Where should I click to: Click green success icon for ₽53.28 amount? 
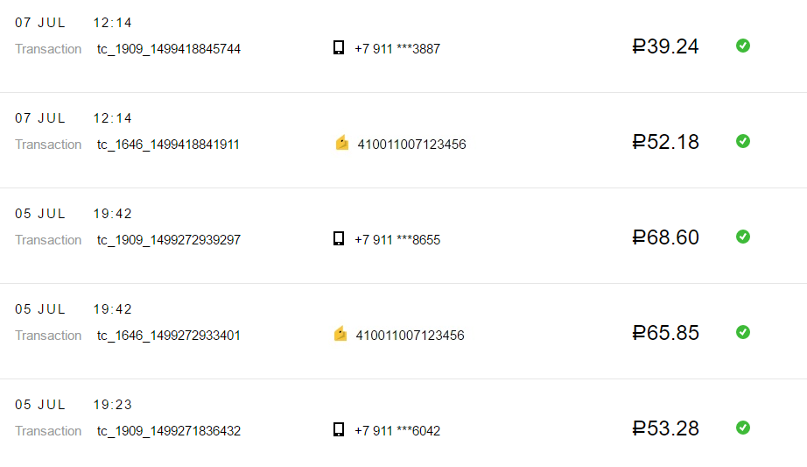tap(742, 428)
